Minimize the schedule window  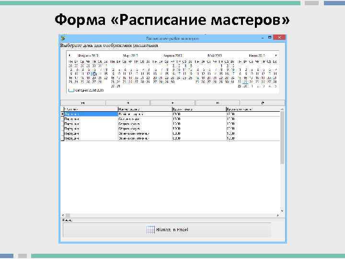263,38
